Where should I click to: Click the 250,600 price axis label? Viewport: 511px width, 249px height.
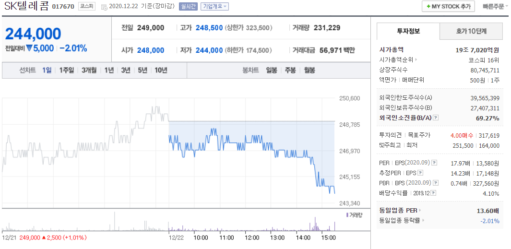tap(350, 98)
